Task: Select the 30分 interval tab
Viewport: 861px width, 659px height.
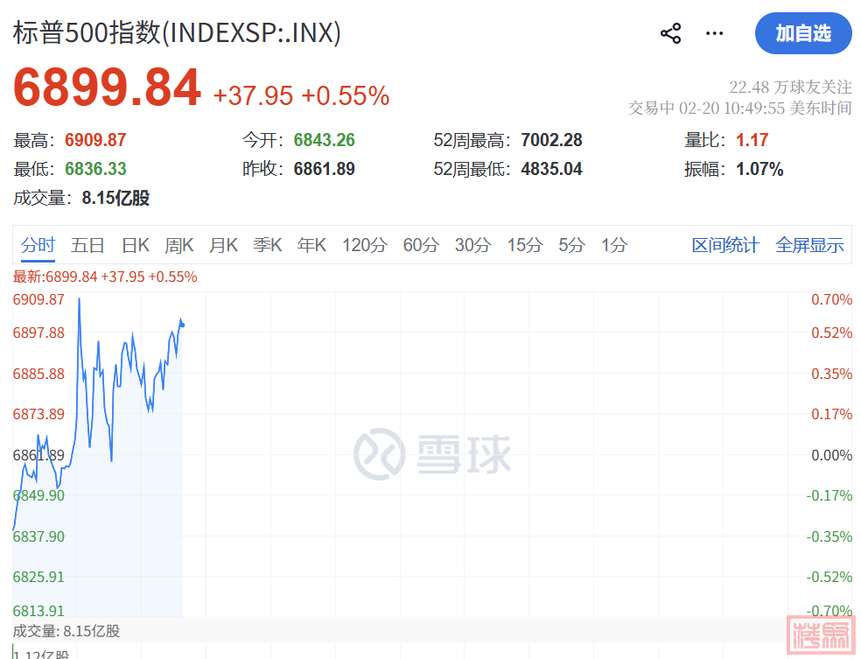Action: (x=472, y=246)
